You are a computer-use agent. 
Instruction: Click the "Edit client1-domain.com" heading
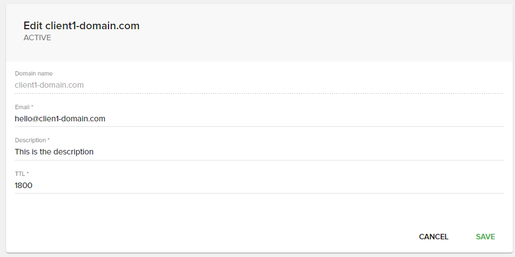pyautogui.click(x=82, y=25)
